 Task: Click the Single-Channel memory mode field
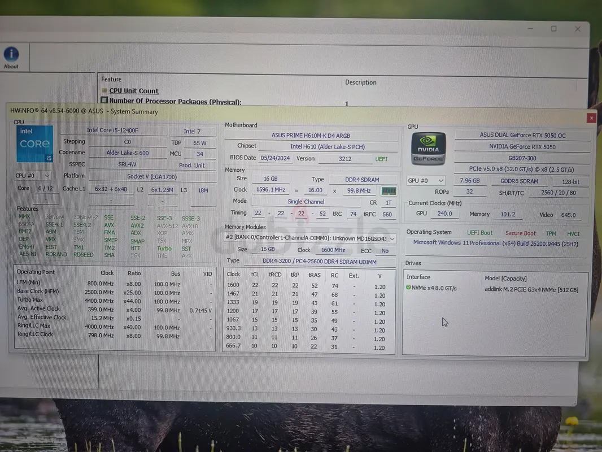(306, 202)
